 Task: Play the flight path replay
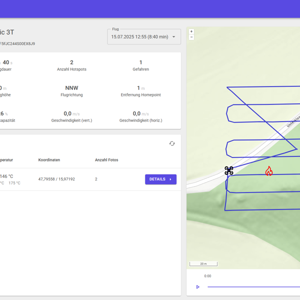tap(198, 287)
